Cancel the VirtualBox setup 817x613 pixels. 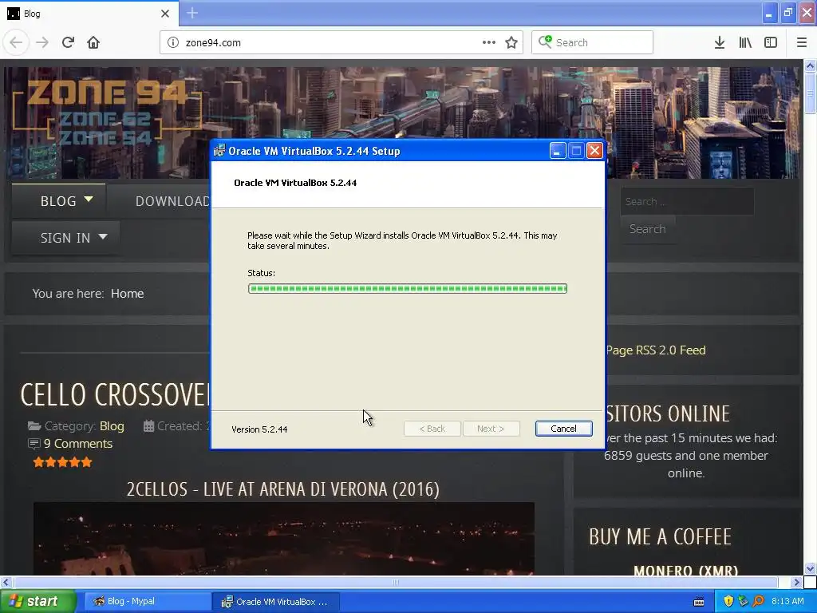[x=563, y=429]
